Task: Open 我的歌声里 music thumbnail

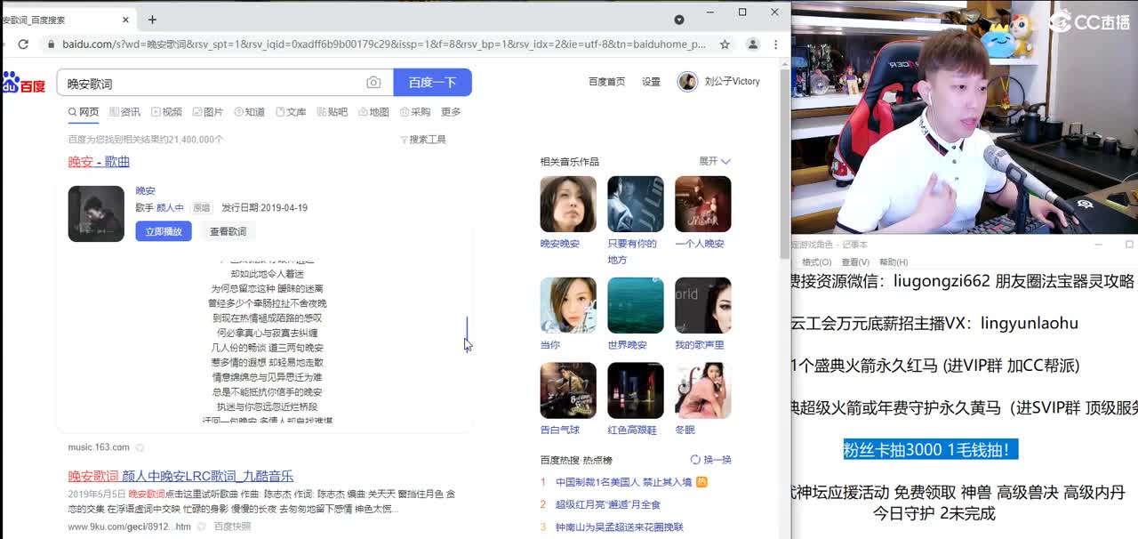Action: (x=702, y=306)
